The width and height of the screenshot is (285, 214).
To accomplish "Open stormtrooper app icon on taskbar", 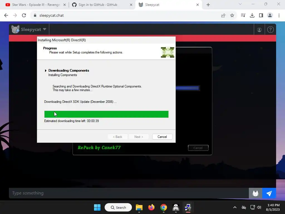I will pyautogui.click(x=176, y=207).
